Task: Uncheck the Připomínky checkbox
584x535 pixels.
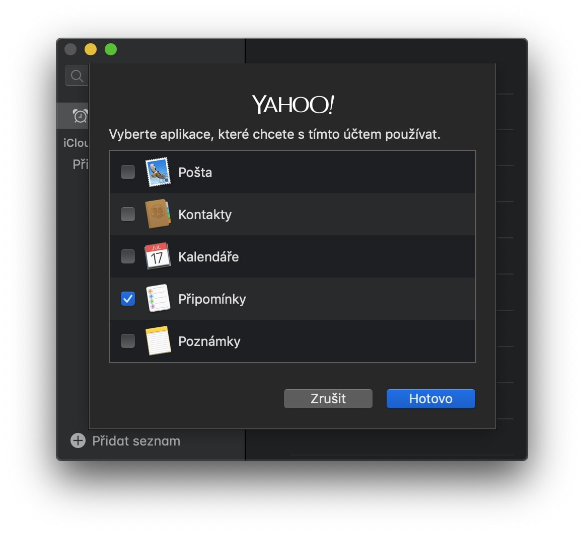Action: tap(128, 299)
